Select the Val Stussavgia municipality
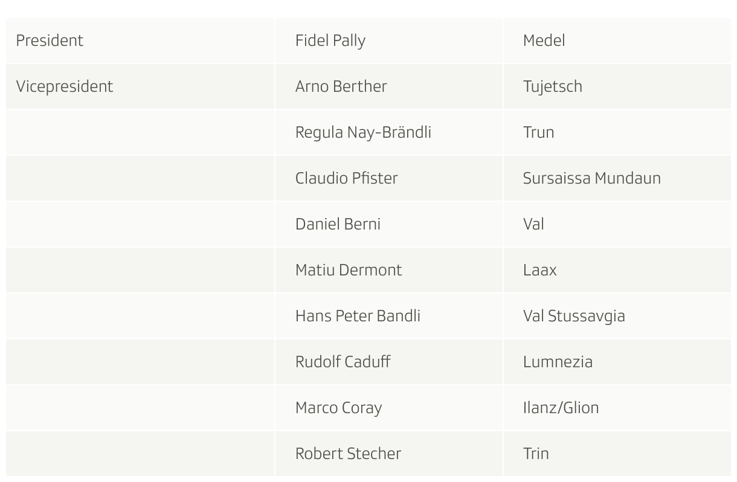This screenshot has height=482, width=737. tap(574, 316)
